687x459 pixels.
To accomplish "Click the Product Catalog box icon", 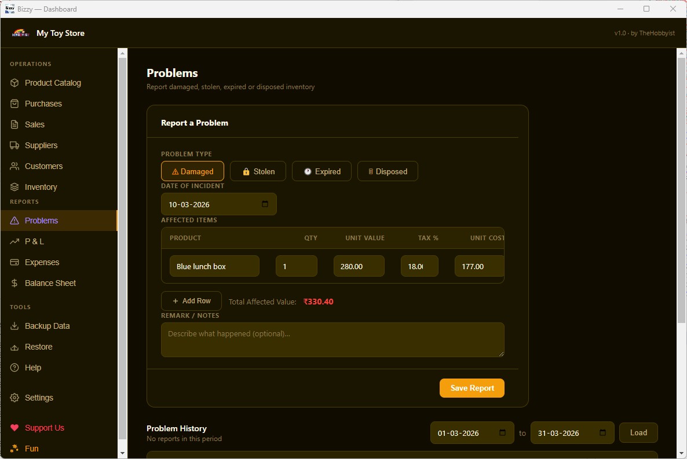I will (x=14, y=83).
